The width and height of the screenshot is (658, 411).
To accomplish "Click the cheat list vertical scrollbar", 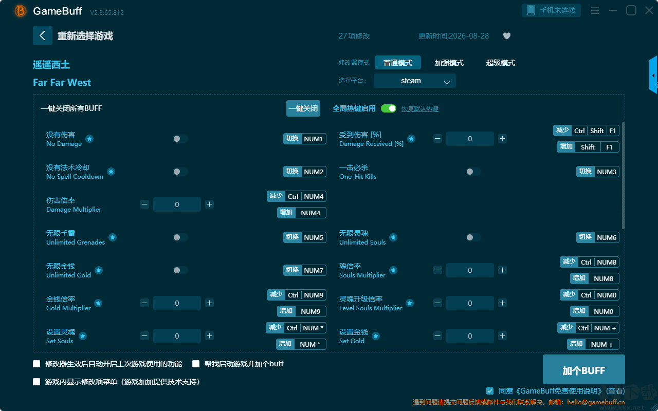I will pyautogui.click(x=624, y=176).
